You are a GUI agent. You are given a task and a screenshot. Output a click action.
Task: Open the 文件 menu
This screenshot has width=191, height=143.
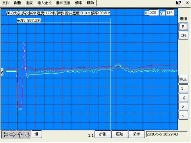point(6,3)
